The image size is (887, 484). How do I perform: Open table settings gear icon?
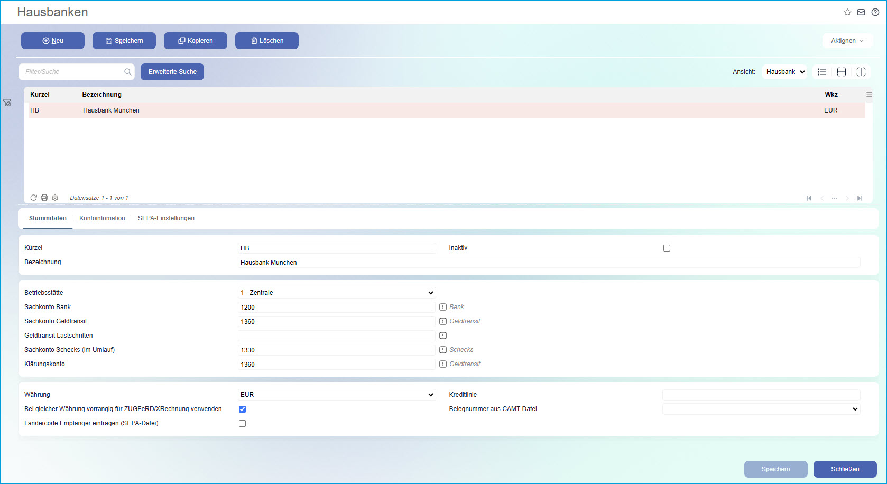point(55,198)
